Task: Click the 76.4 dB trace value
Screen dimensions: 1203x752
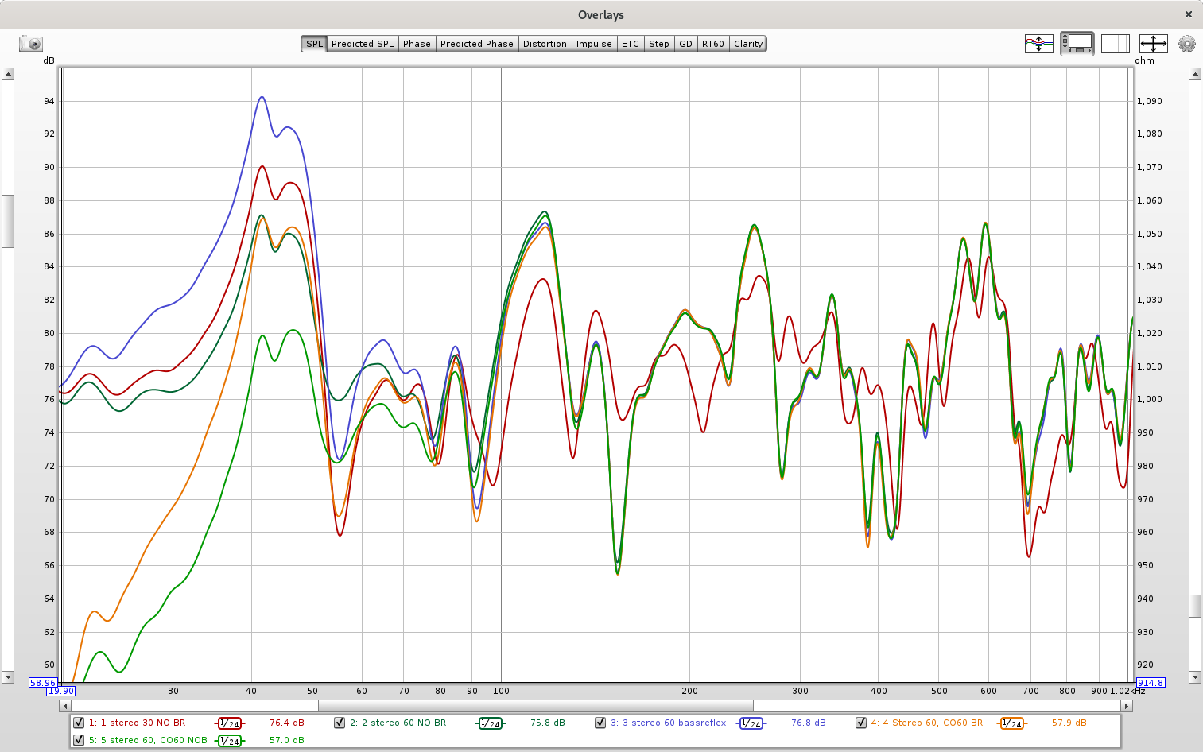Action: (287, 723)
